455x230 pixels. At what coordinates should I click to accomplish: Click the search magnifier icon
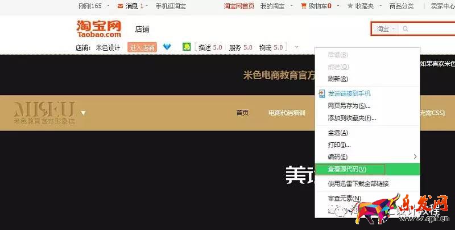click(x=406, y=29)
